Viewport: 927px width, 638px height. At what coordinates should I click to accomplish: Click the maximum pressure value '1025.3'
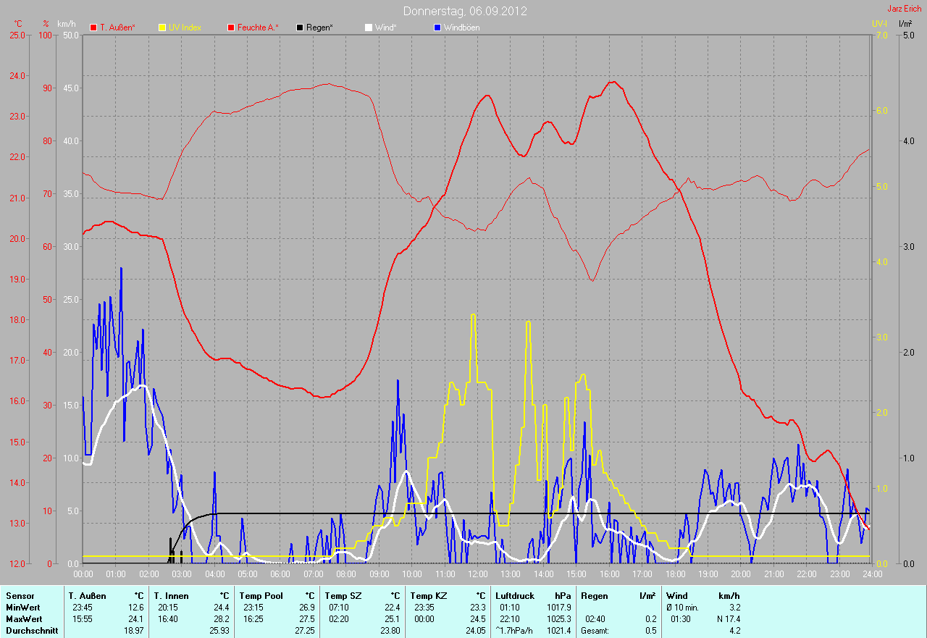click(558, 619)
